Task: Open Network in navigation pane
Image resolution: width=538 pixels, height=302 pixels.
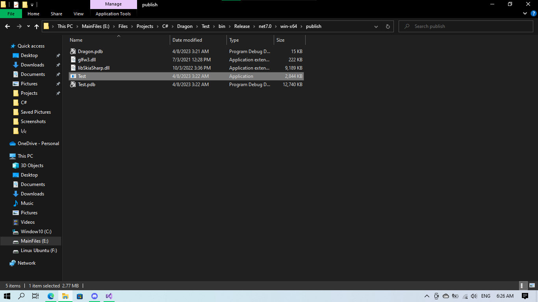Action: [x=26, y=263]
